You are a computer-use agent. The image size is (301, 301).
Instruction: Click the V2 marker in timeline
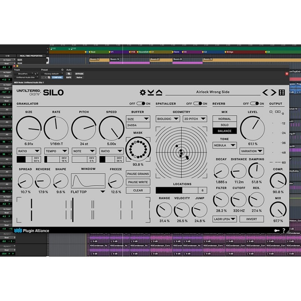184,52
